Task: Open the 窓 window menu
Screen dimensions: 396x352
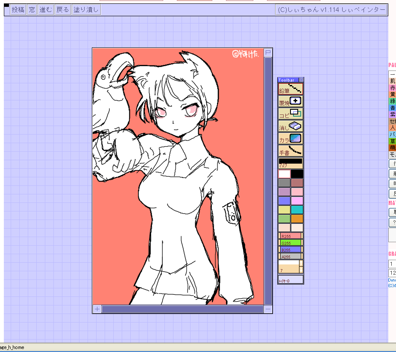Action: pos(32,10)
